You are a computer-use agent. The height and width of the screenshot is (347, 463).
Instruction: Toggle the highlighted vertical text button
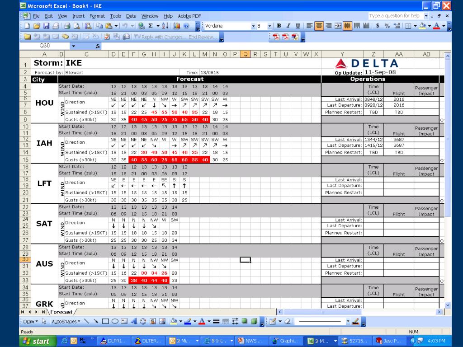(347, 26)
